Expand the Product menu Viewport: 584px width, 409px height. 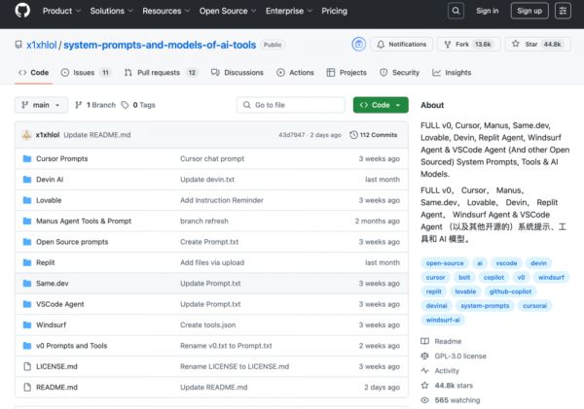pos(60,12)
